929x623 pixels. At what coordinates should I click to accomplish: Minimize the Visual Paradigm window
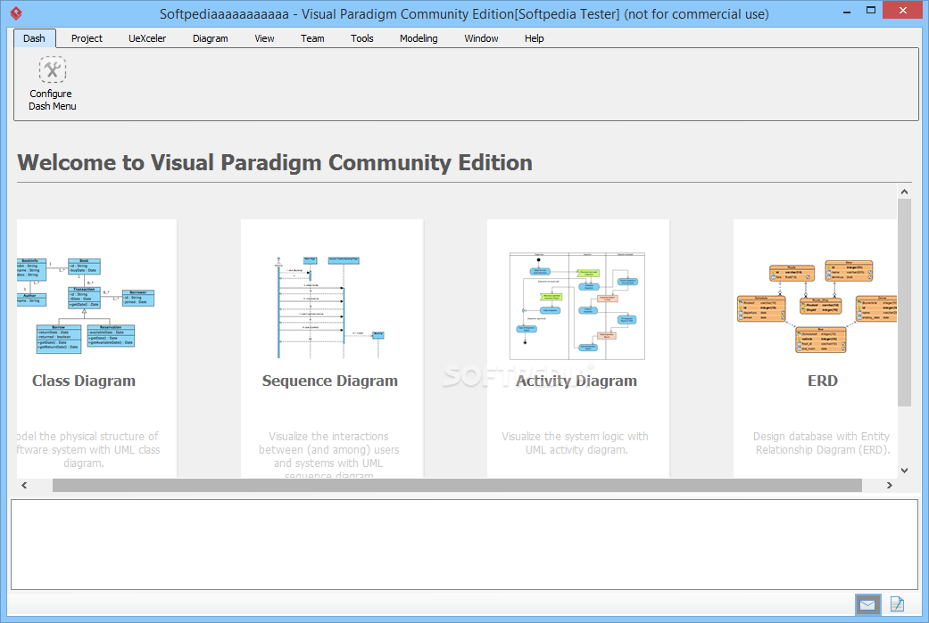pos(847,11)
